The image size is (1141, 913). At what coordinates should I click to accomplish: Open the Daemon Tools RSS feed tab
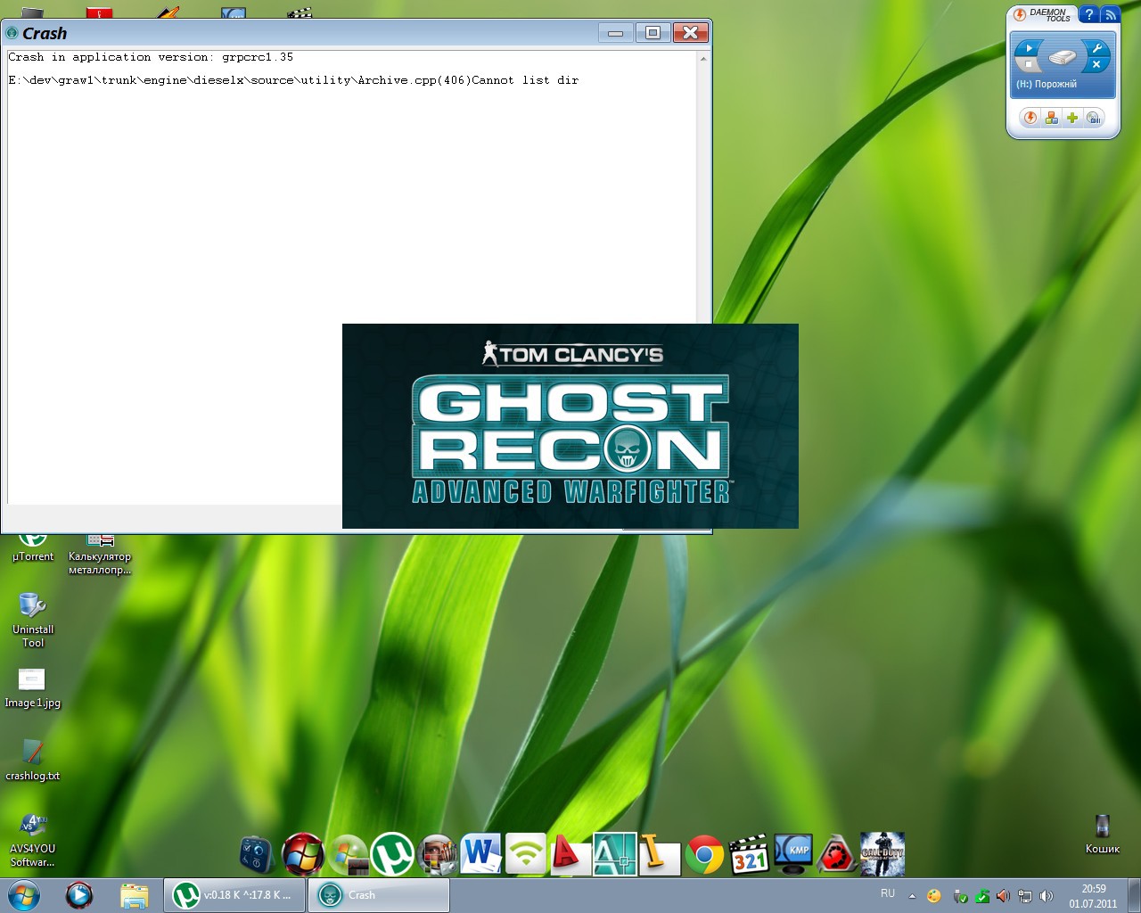1110,14
